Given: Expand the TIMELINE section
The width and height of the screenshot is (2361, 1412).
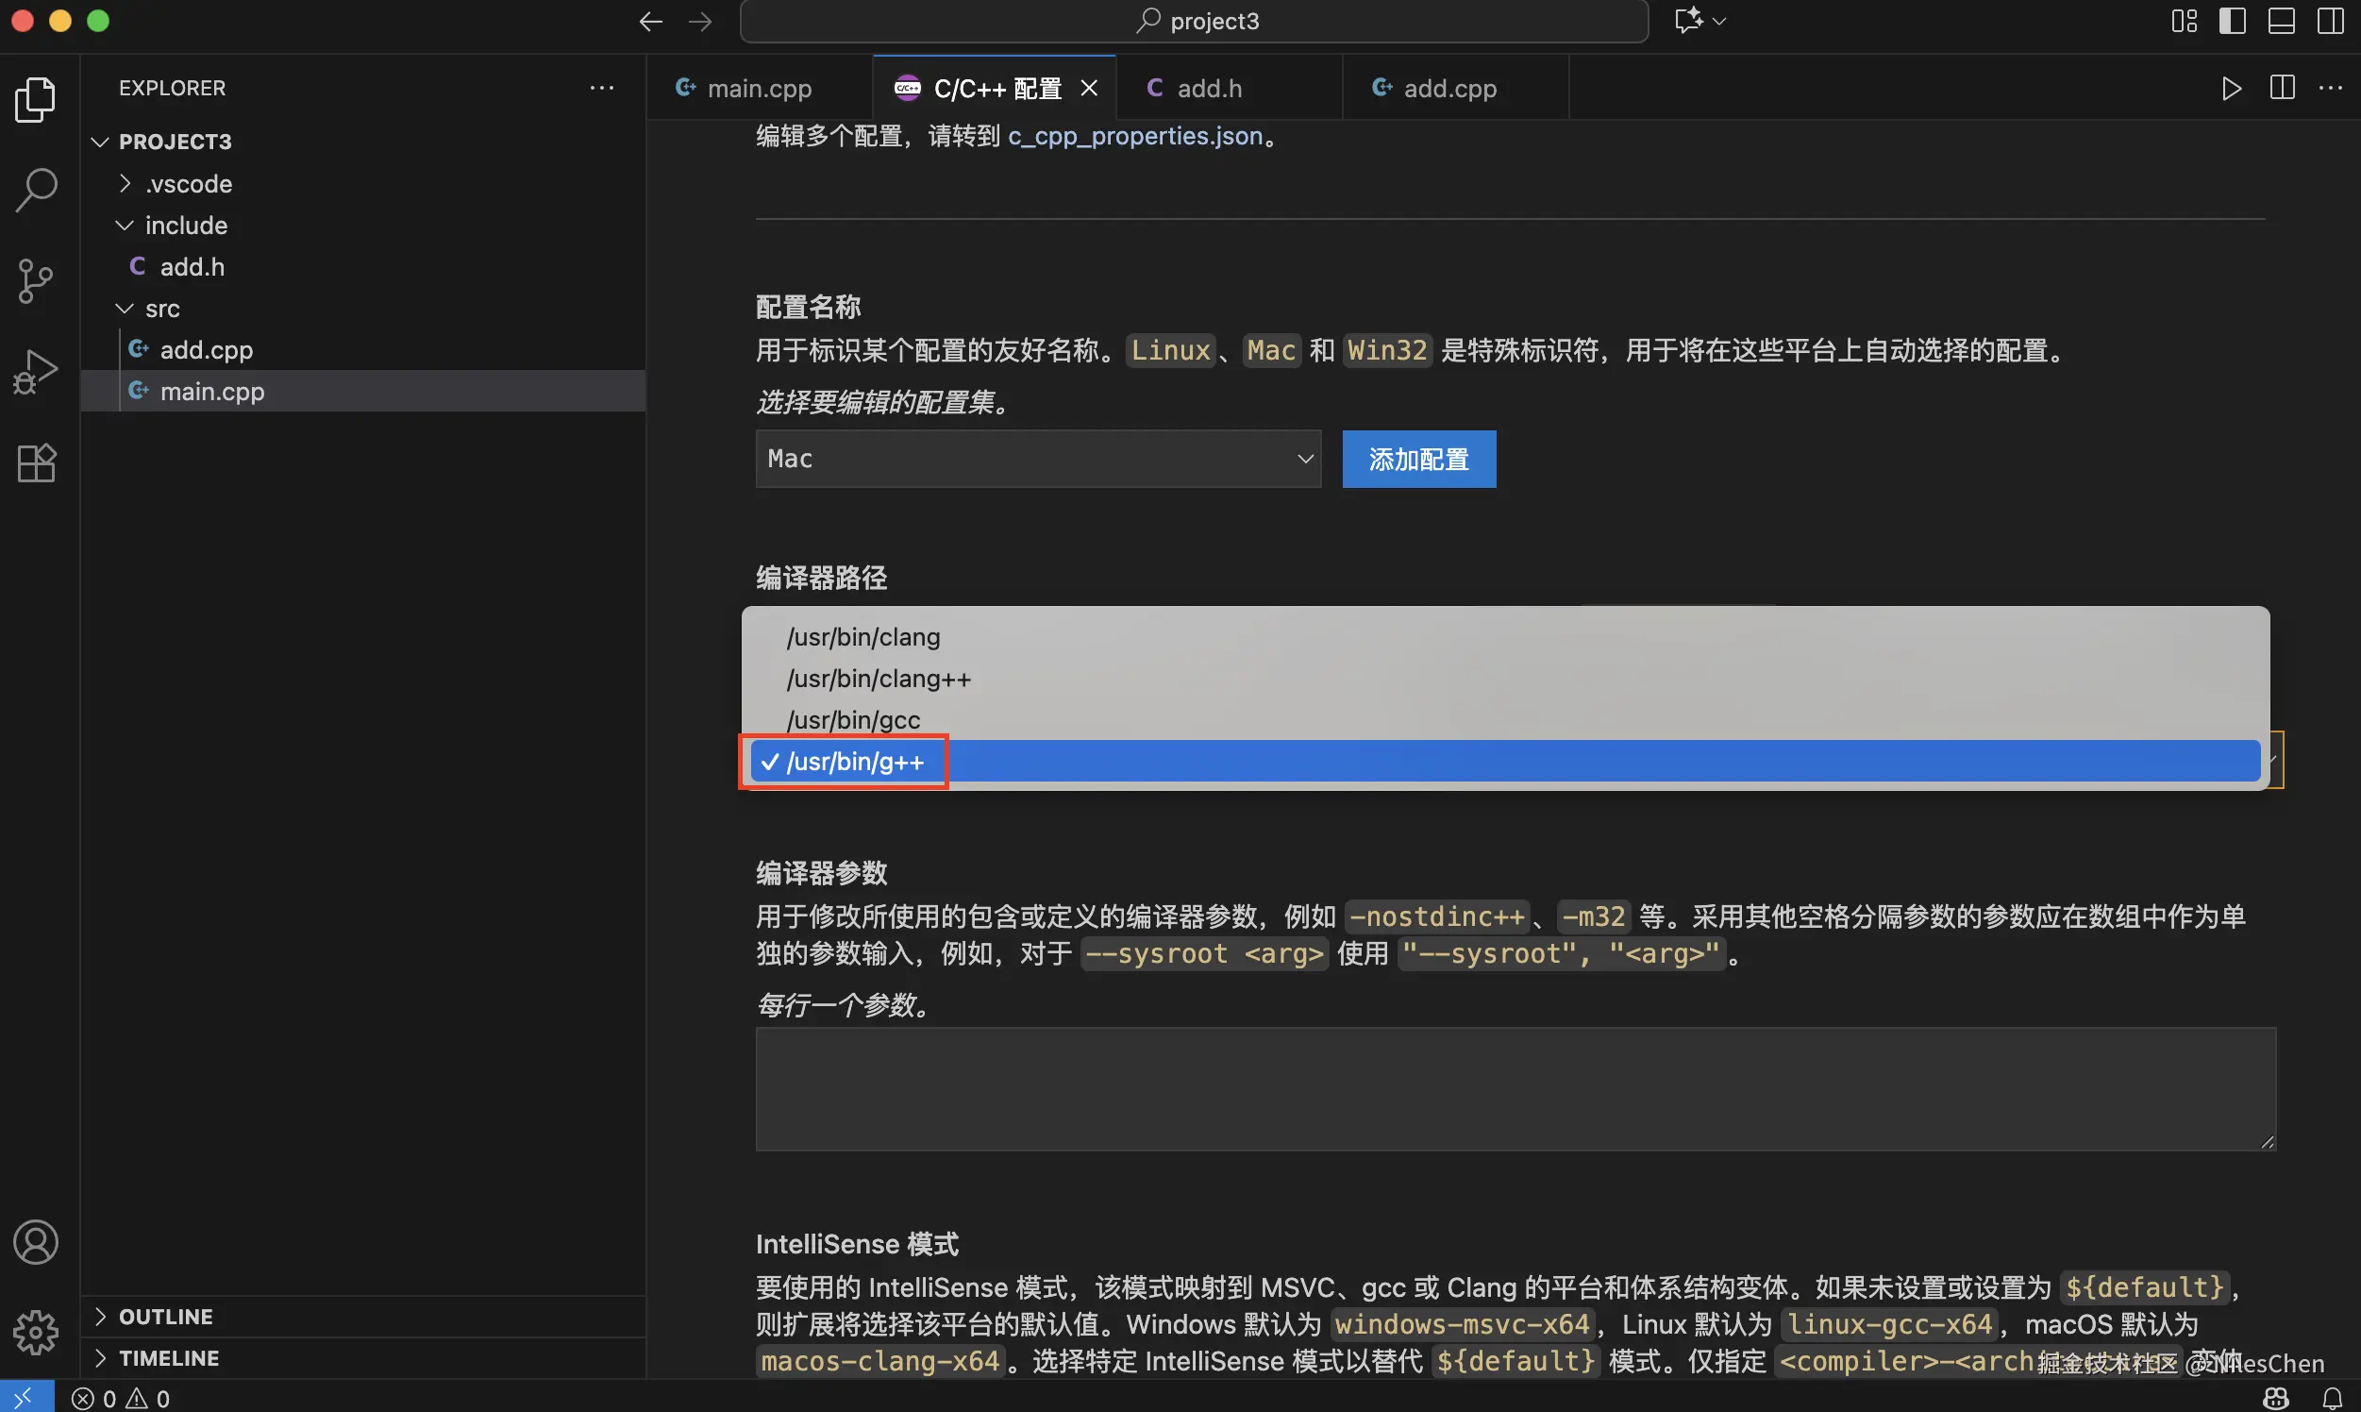Looking at the screenshot, I should pyautogui.click(x=168, y=1358).
